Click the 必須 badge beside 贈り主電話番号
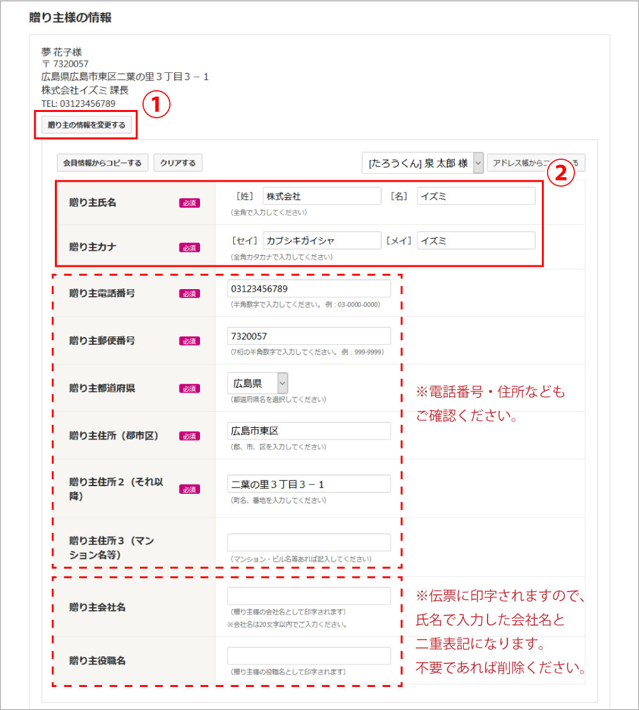 (189, 294)
